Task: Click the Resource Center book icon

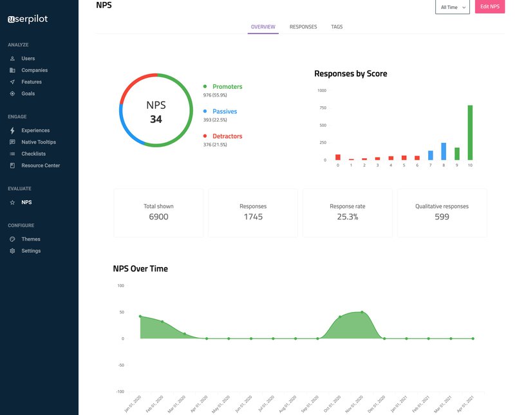Action: click(x=13, y=165)
